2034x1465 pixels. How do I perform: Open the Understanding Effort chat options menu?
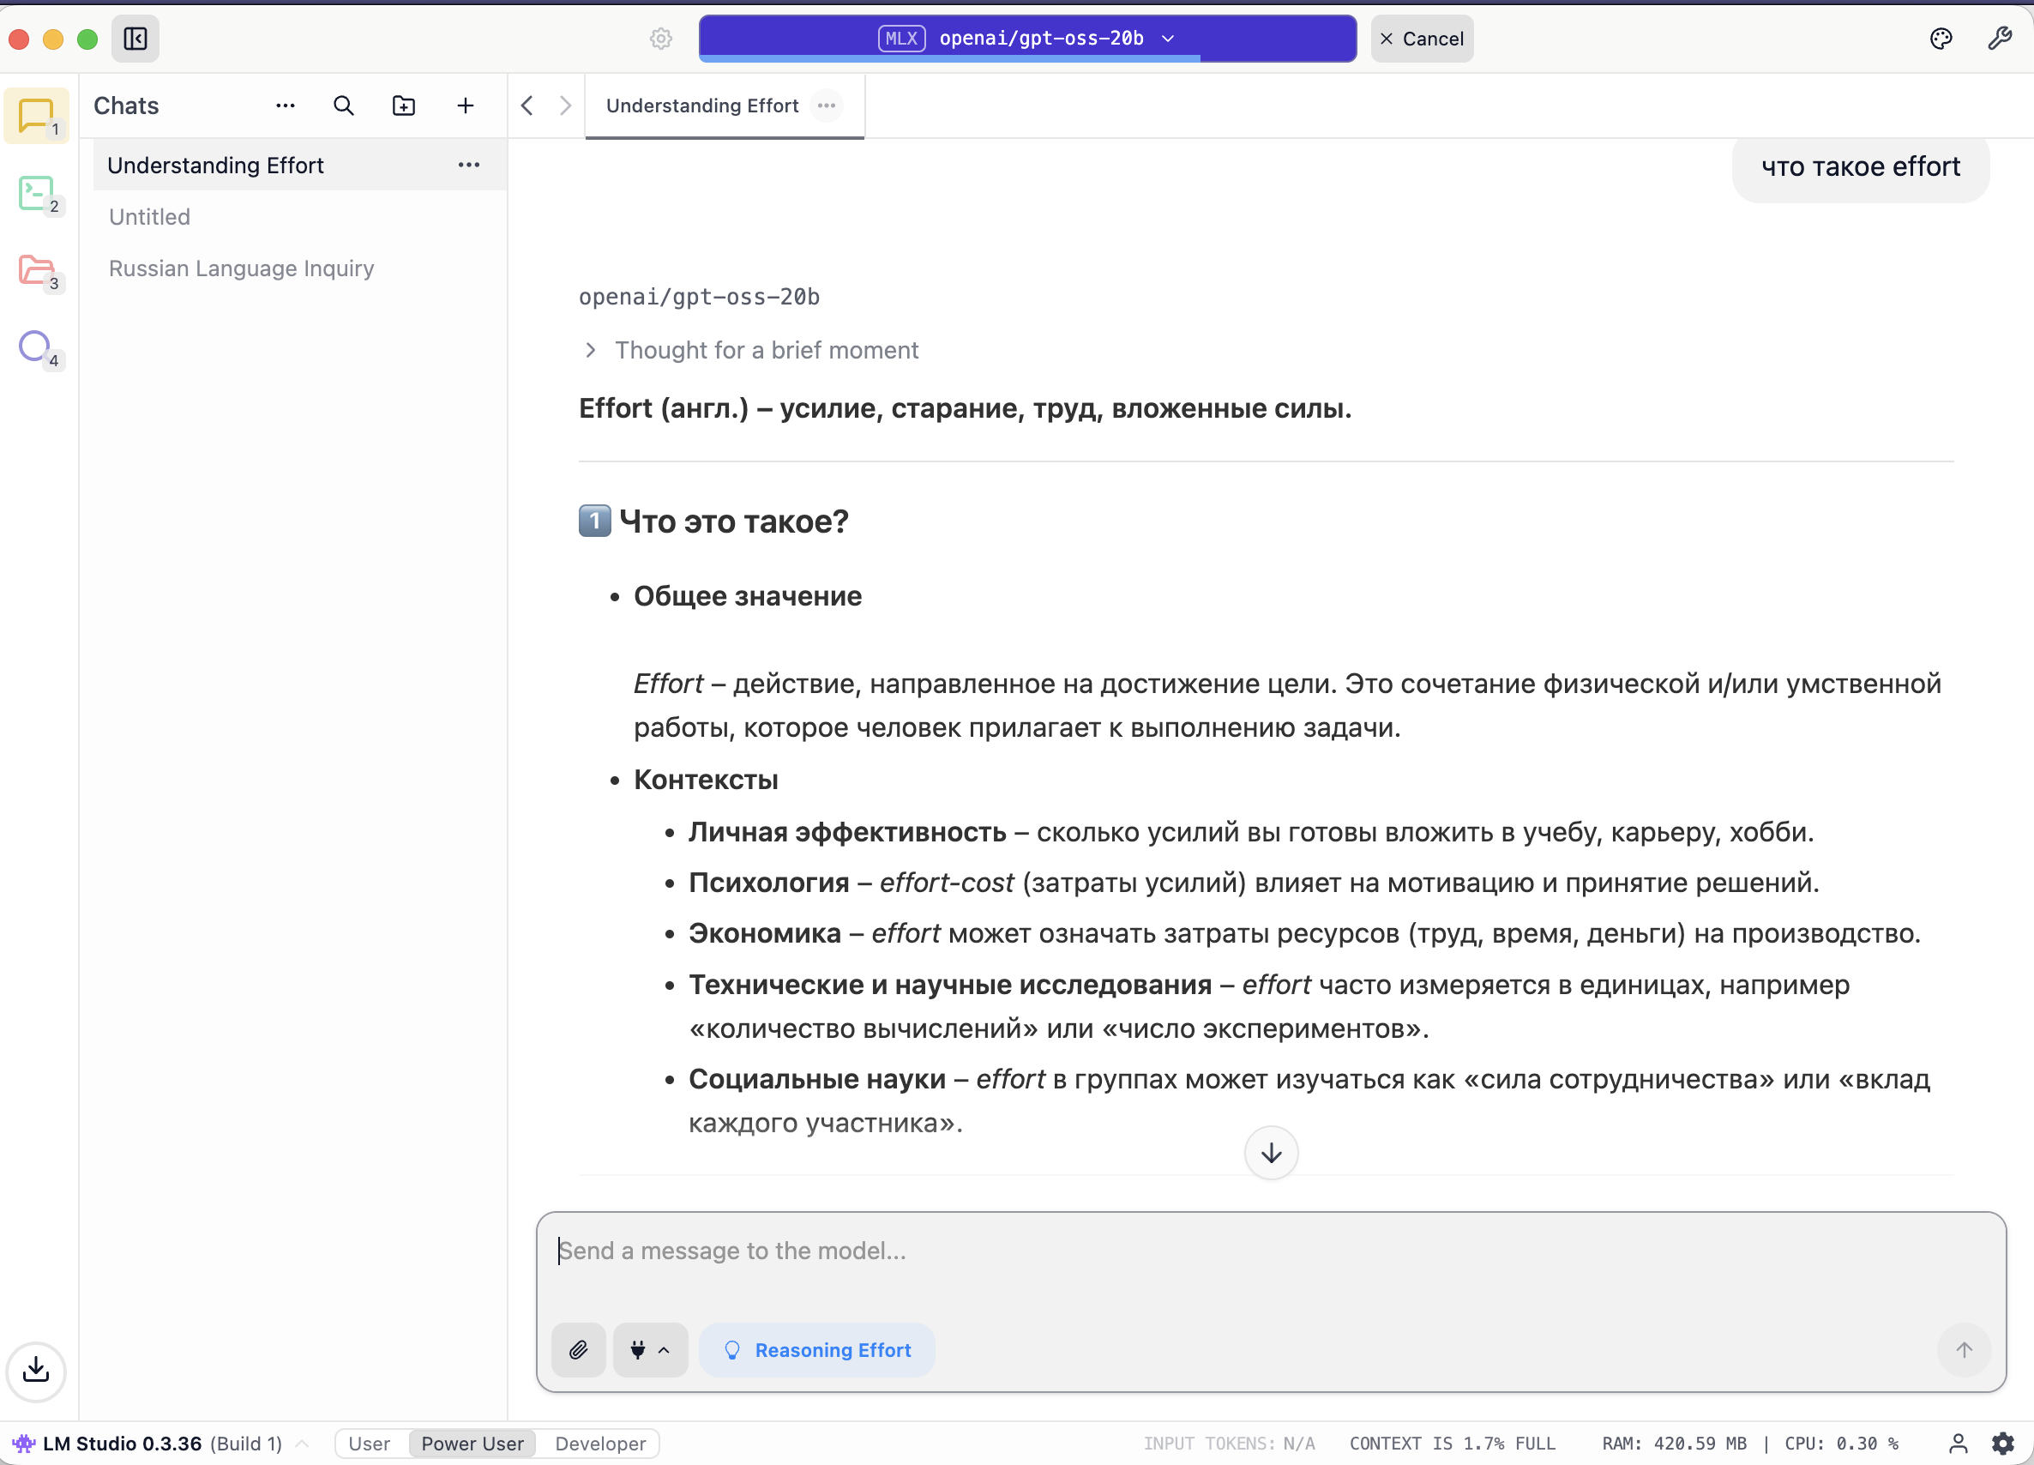tap(468, 164)
